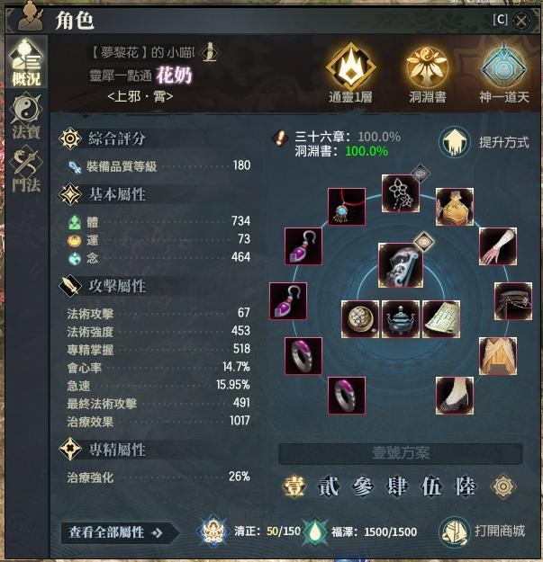Click the 福澤 water drop icon
The width and height of the screenshot is (543, 562).
click(x=314, y=532)
